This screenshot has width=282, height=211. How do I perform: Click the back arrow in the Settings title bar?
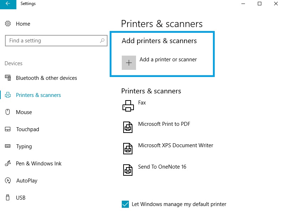tap(8, 4)
